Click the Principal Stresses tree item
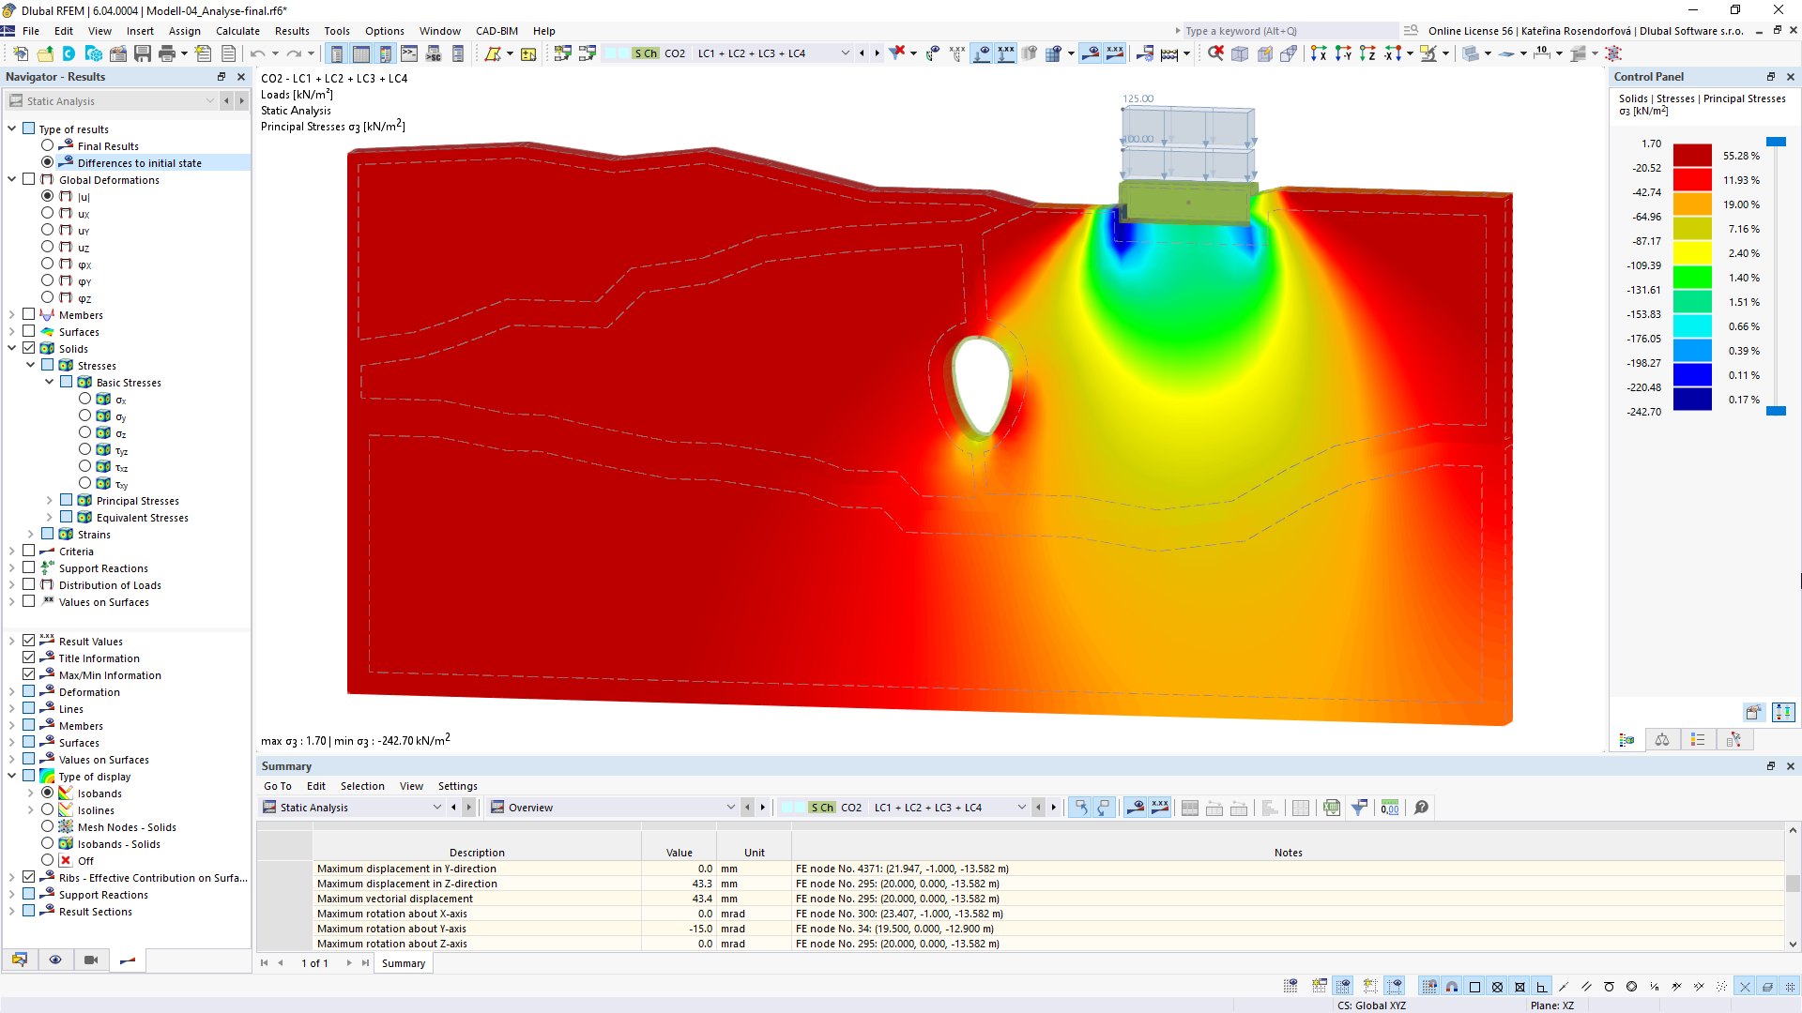1802x1013 pixels. coord(137,501)
